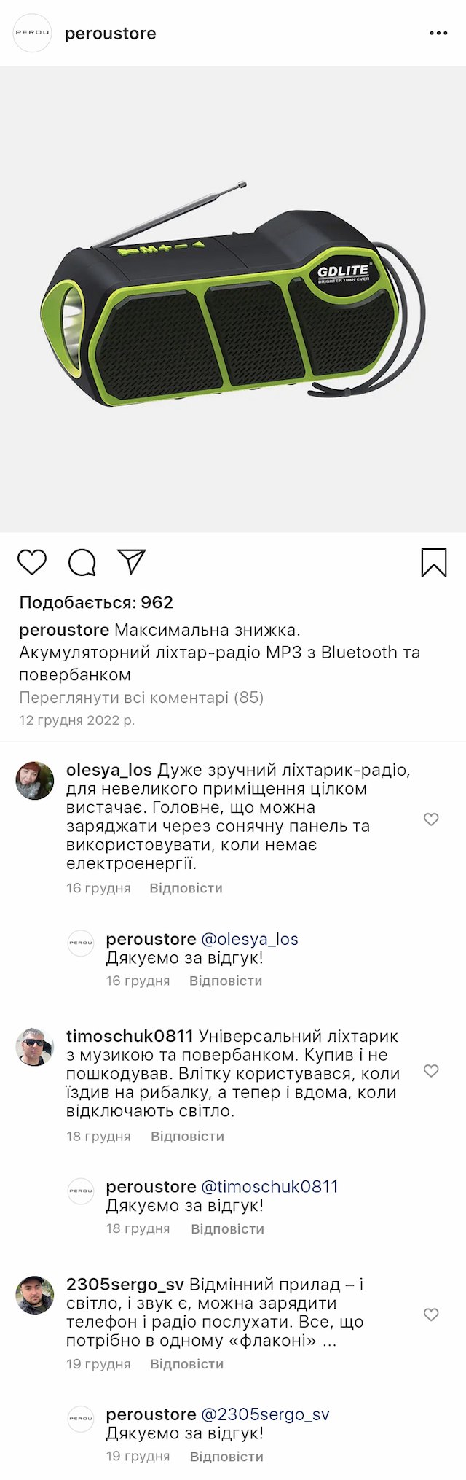Share post with paper plane icon
466x1480 pixels.
tap(132, 561)
